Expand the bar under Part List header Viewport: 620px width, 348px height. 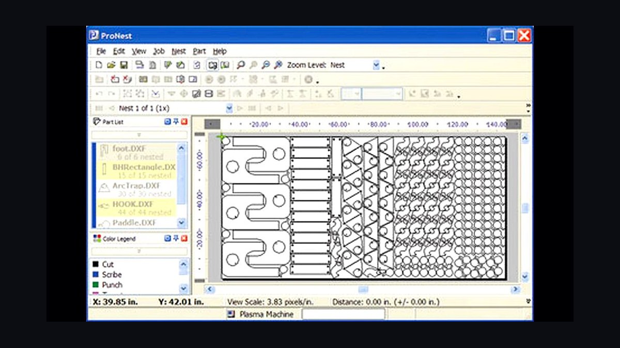139,135
